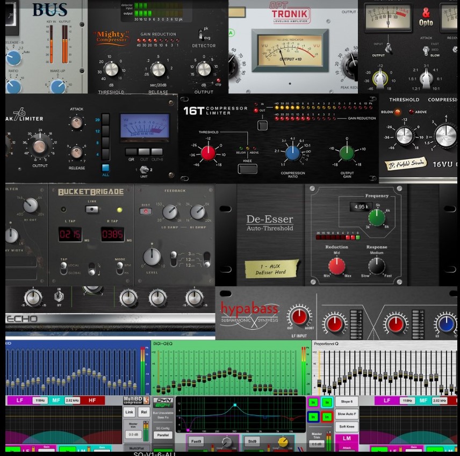460x456 pixels.
Task: Flip the ON/OFF toggle on Echo unit
Action: pyautogui.click(x=59, y=296)
